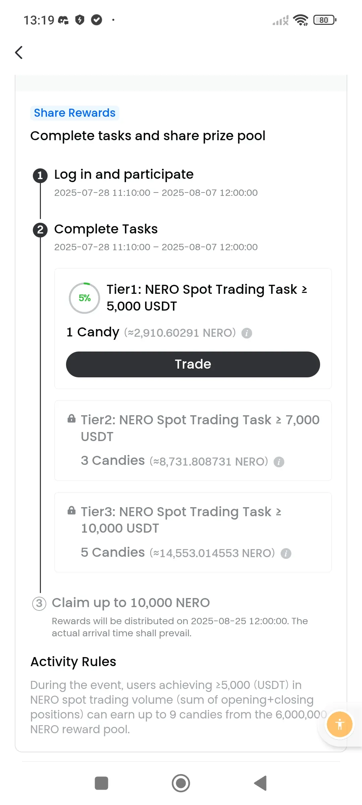Tap step 1 Log in and participate
The width and height of the screenshot is (362, 805).
pyautogui.click(x=124, y=174)
